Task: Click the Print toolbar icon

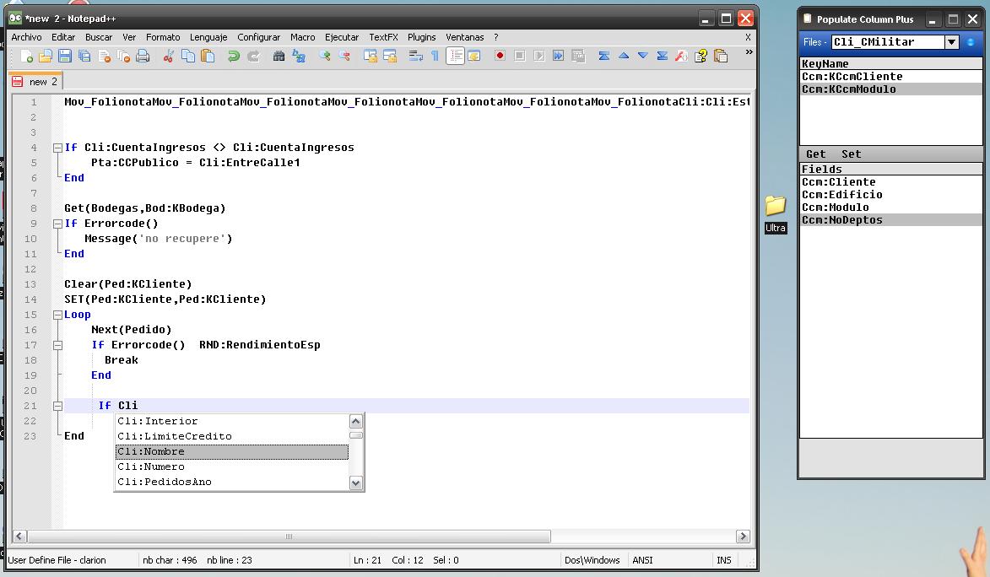Action: 143,57
